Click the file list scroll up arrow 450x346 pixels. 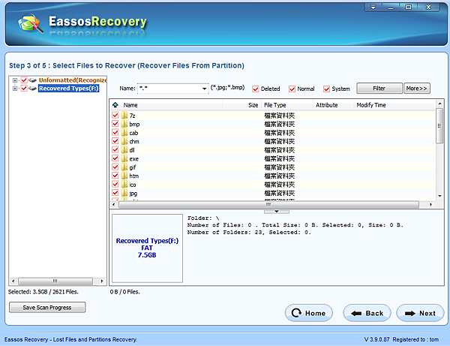click(439, 104)
